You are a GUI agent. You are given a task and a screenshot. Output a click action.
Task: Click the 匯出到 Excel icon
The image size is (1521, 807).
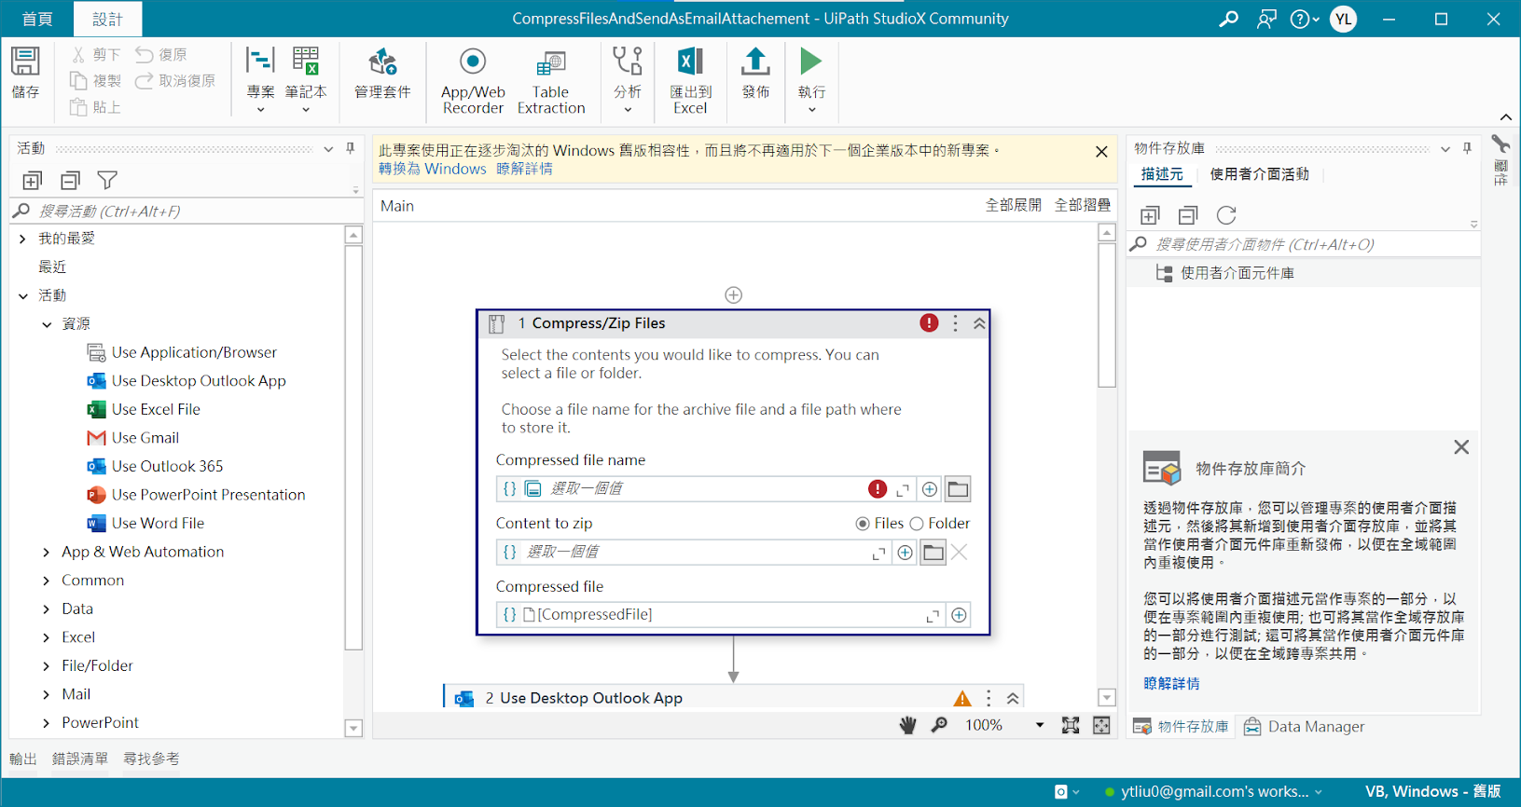690,62
